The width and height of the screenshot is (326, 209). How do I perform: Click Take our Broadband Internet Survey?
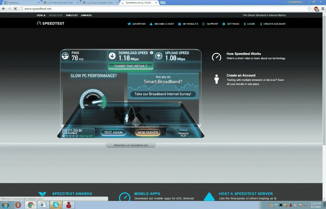click(163, 94)
